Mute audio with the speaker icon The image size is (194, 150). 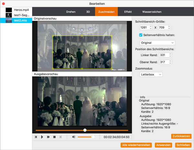[x=74, y=137]
